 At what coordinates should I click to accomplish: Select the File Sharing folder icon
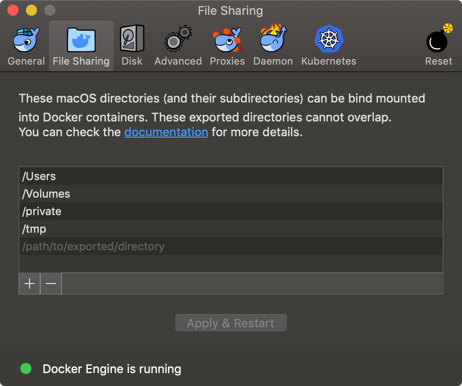pyautogui.click(x=81, y=40)
